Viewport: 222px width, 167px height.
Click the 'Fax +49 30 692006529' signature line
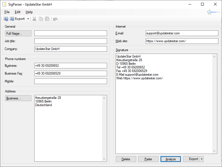[x=132, y=71]
